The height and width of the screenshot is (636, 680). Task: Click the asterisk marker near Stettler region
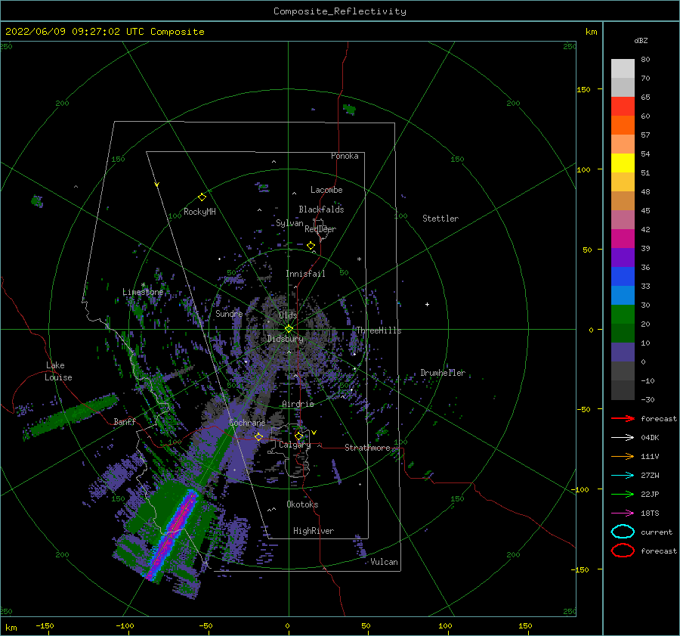click(359, 259)
